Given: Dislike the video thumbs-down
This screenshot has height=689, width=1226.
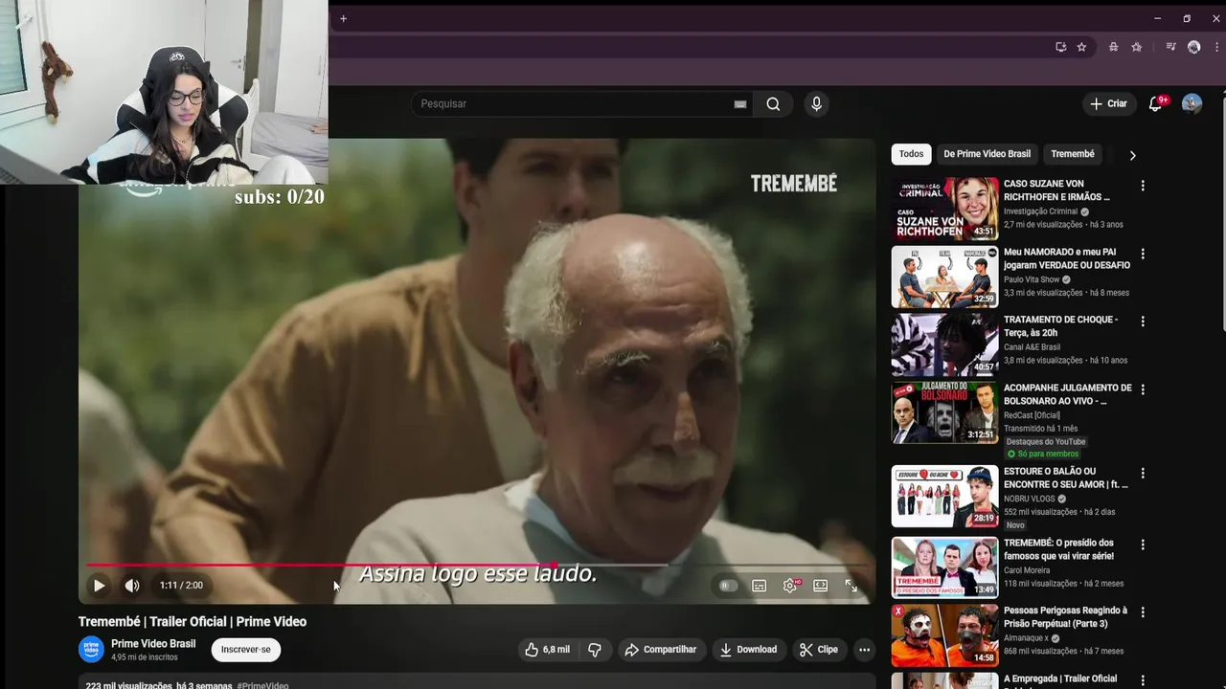Looking at the screenshot, I should (595, 649).
